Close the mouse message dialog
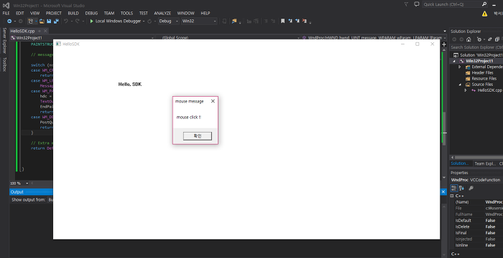Viewport: 503px width, 258px height. pyautogui.click(x=213, y=101)
